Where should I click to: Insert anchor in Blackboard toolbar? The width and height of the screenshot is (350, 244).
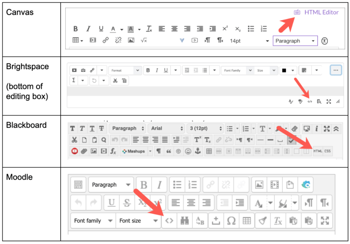click(198, 151)
